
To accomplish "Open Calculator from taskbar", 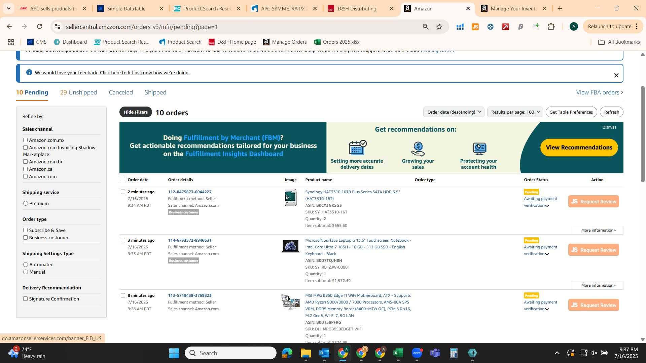I will [x=454, y=353].
